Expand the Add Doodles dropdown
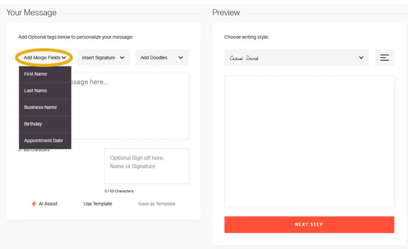Screen dimensions: 408x249 162,57
